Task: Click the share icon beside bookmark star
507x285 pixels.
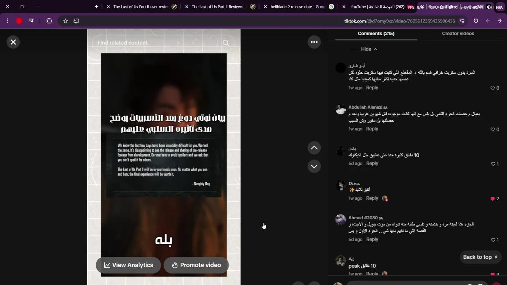Action: [76, 21]
